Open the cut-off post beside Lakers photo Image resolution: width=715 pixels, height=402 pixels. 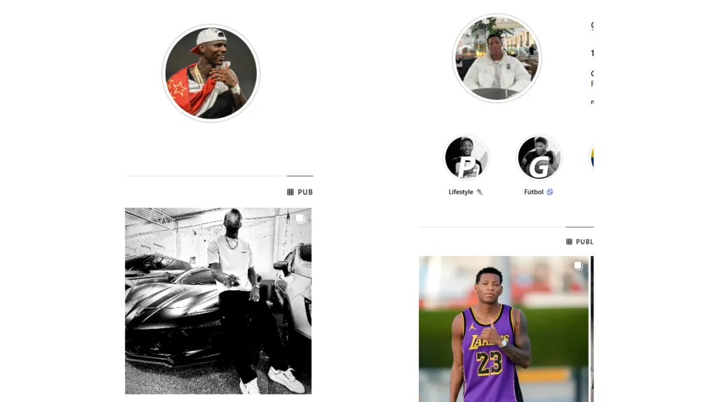[x=592, y=329]
